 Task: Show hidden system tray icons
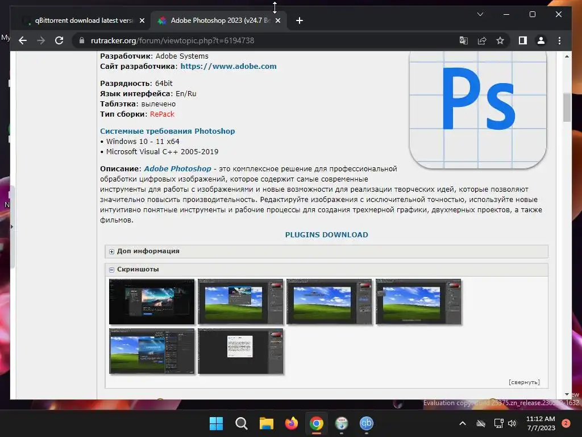coord(463,423)
